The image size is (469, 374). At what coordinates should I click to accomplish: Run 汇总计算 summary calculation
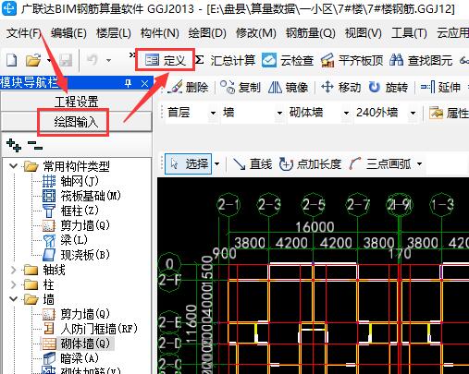[x=226, y=60]
